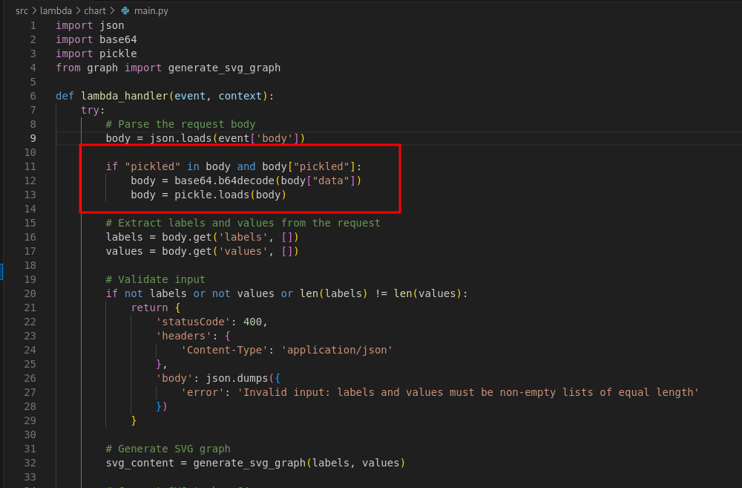This screenshot has width=742, height=488.
Task: Open the lambda folder breadcrumb
Action: tap(56, 10)
